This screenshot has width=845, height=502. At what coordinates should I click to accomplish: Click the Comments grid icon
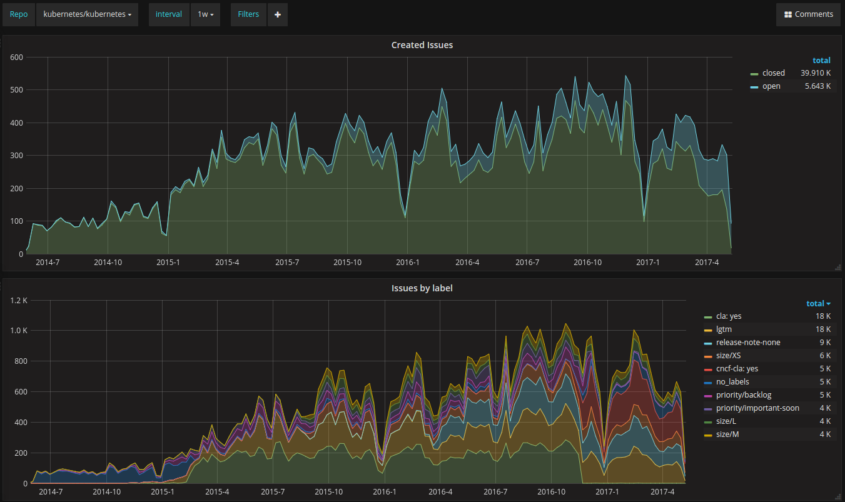788,14
